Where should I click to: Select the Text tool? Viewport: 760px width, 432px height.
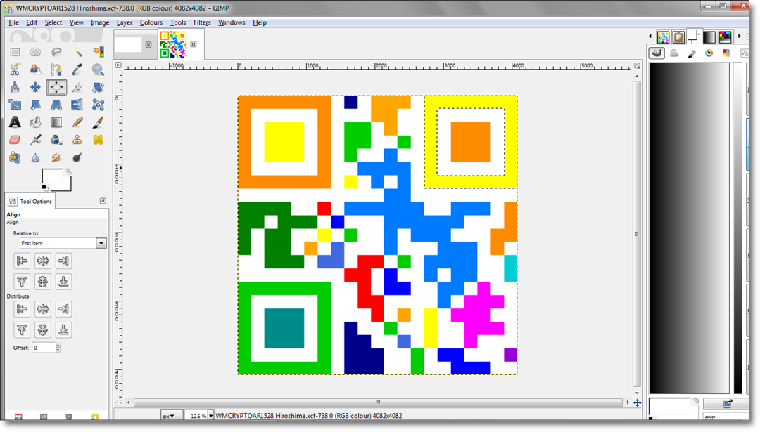15,122
